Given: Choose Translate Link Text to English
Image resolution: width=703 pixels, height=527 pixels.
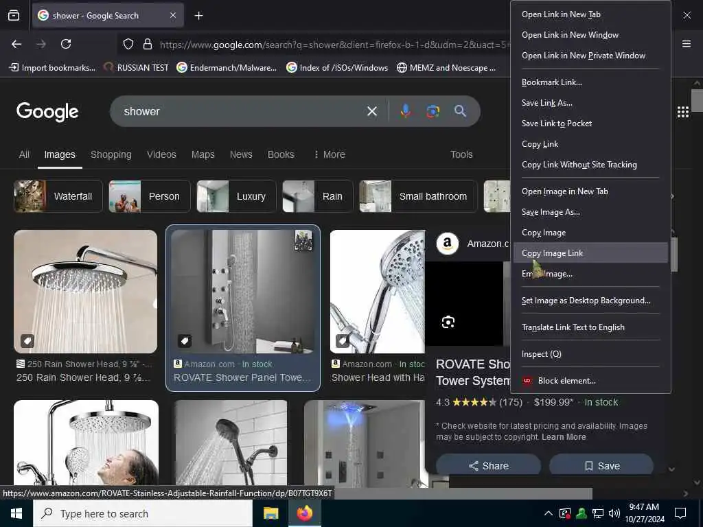Looking at the screenshot, I should tap(590, 327).
